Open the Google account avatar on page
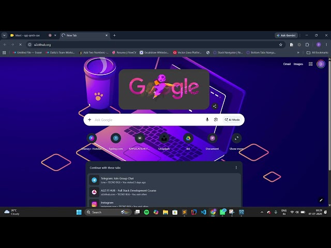Viewport: 331px width, 248px height. tap(321, 64)
